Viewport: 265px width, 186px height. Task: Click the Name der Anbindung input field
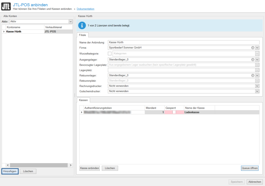coord(183,43)
